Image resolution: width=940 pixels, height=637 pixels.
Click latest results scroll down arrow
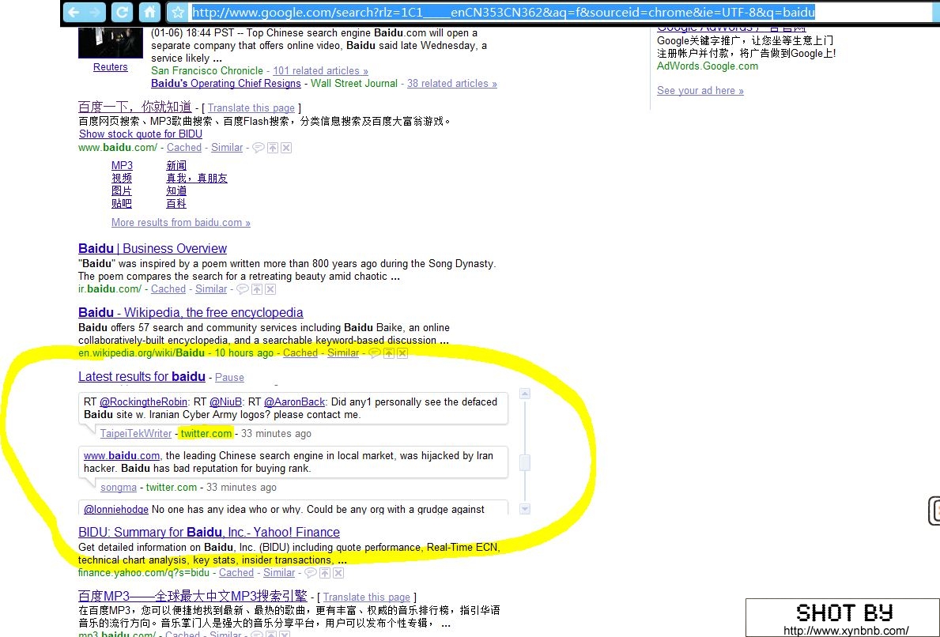pyautogui.click(x=525, y=509)
